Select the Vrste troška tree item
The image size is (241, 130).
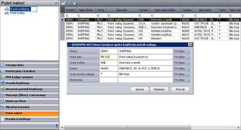click(x=17, y=13)
